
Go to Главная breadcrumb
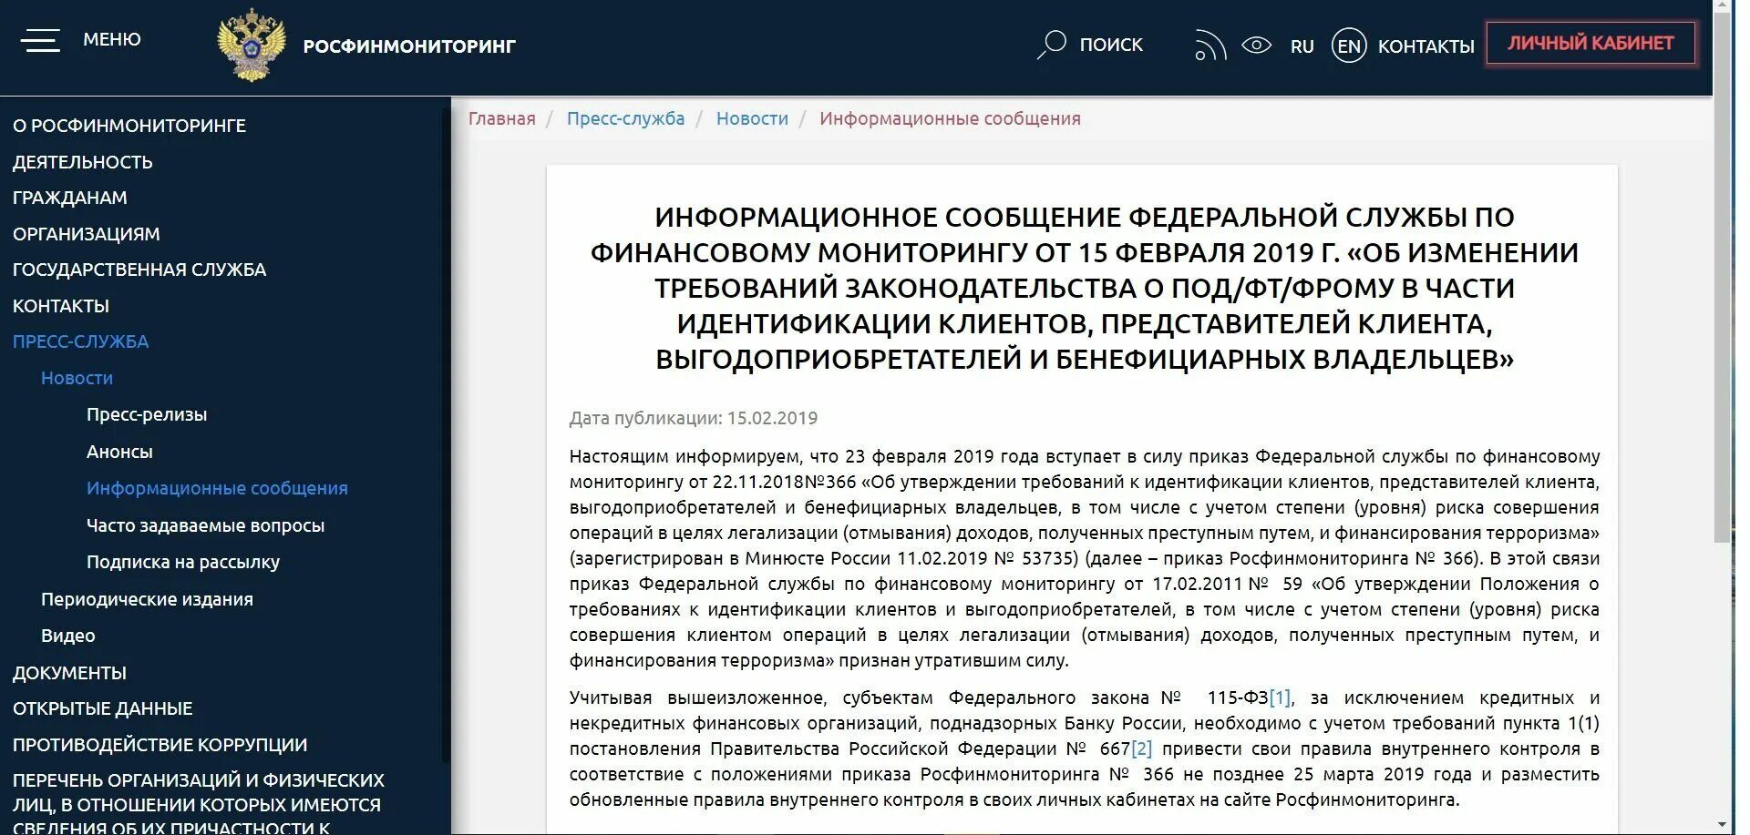tap(502, 118)
